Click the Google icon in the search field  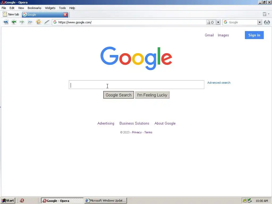226,22
